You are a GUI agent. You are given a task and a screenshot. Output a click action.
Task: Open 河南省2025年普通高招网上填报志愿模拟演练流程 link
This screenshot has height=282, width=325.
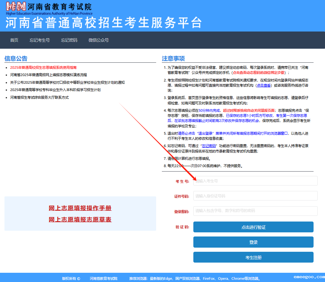(x=48, y=75)
